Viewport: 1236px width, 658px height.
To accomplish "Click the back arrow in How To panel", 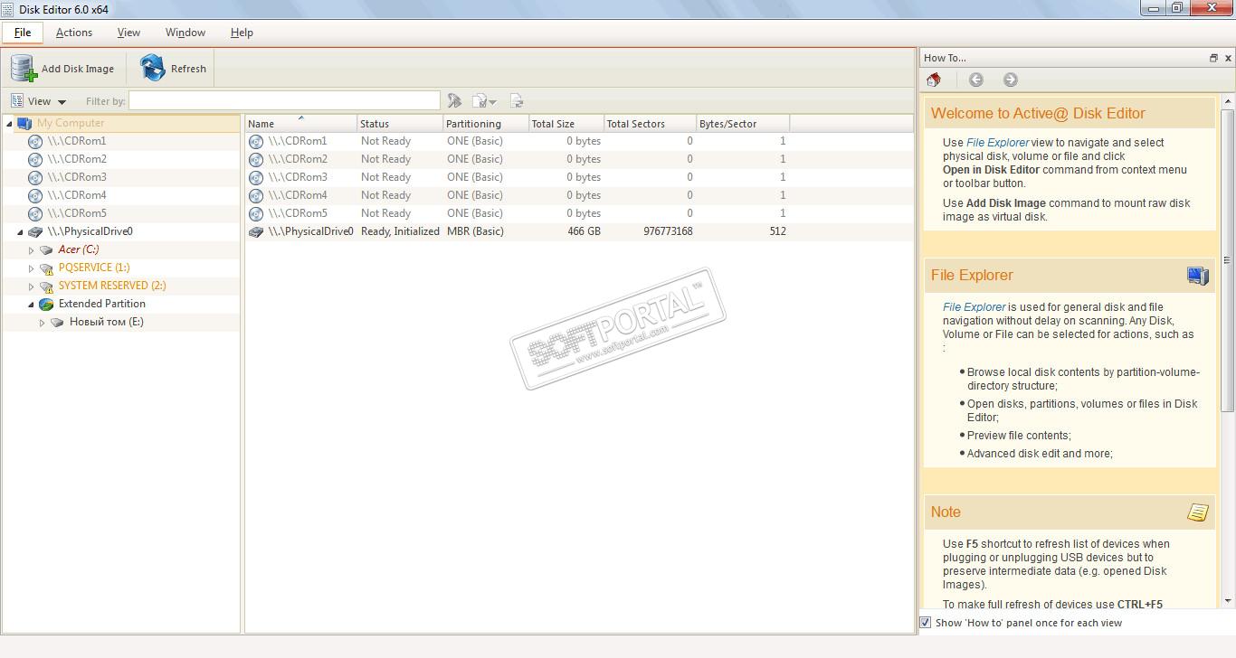I will click(976, 80).
